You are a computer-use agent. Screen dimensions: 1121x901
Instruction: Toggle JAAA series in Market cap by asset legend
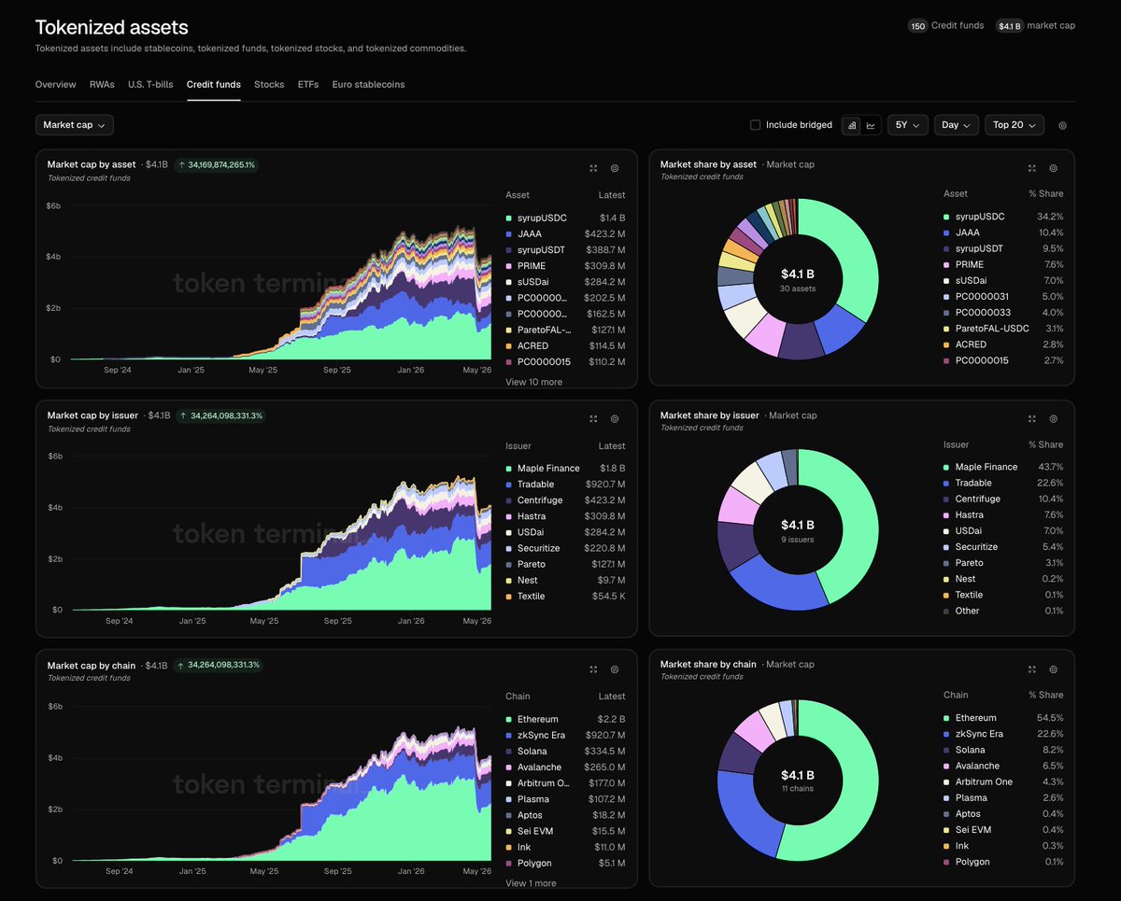coord(565,234)
